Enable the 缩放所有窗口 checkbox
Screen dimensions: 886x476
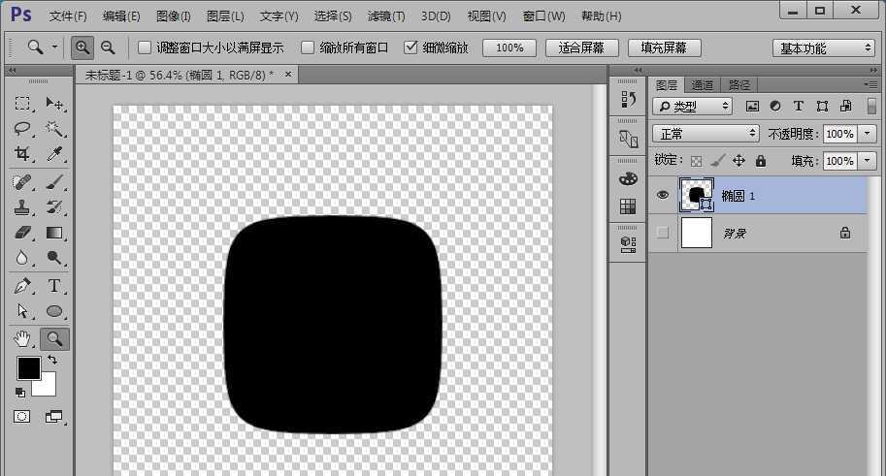[x=308, y=48]
